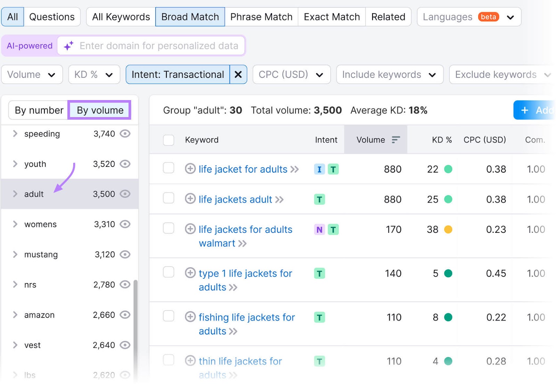Toggle visibility eye for nrs group
Viewport: 556px width, 384px height.
pos(125,284)
